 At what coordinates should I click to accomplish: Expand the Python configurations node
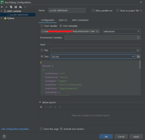(1, 18)
